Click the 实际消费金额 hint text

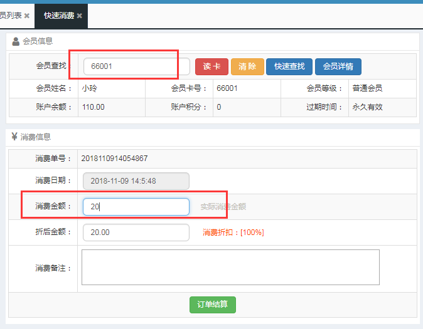[x=223, y=207]
